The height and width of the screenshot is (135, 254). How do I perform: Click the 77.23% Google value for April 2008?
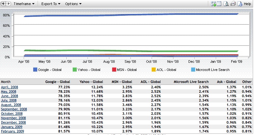pos(64,87)
